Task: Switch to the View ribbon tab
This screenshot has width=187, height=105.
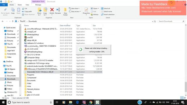Action: pos(27,5)
